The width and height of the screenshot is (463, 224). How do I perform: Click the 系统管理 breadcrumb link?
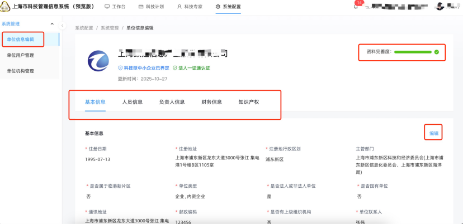pyautogui.click(x=110, y=27)
